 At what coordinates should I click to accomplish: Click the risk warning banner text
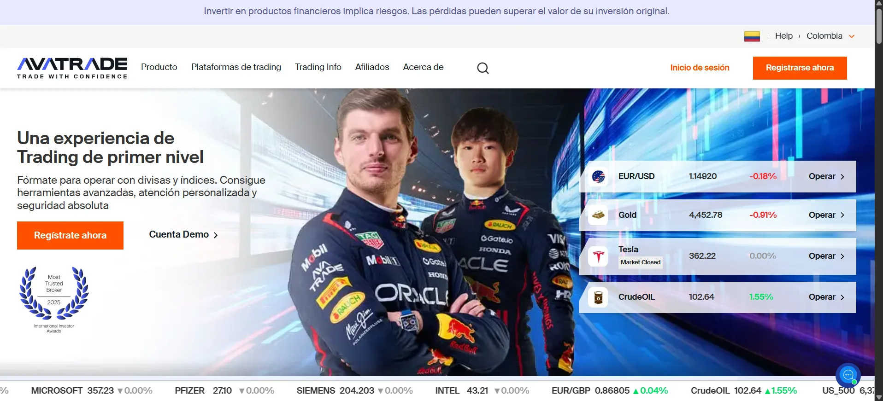coord(436,11)
